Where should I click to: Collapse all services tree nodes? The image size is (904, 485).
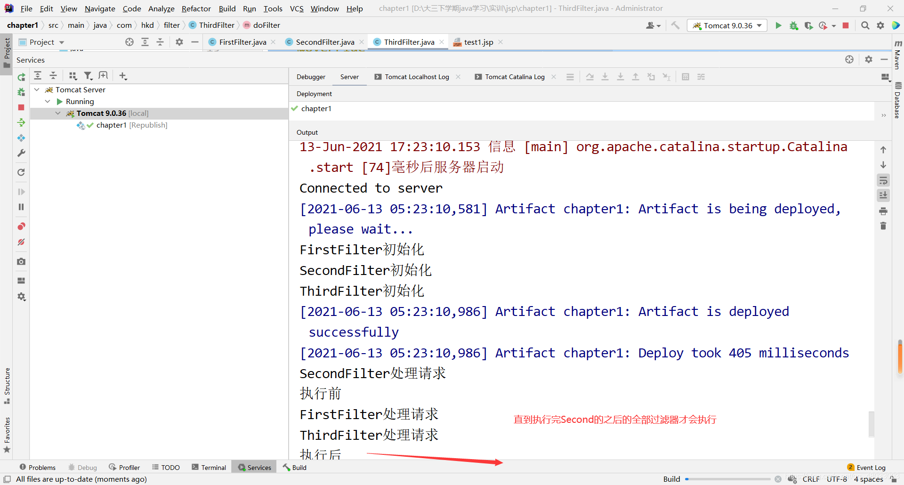tap(53, 75)
